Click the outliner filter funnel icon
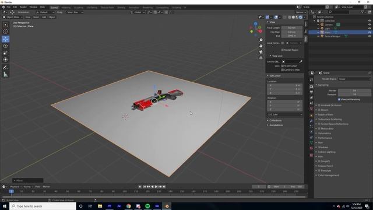This screenshot has width=373, height=210. pyautogui.click(x=362, y=12)
